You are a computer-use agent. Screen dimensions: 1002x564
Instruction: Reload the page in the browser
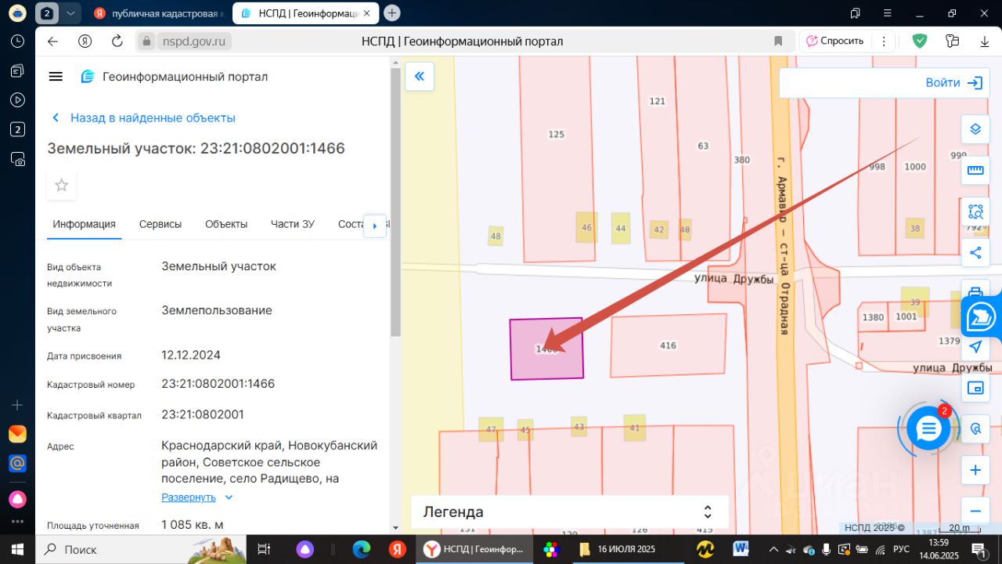point(117,42)
